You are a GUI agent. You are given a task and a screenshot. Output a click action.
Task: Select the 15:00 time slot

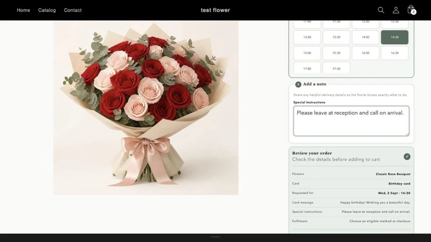coord(307,53)
